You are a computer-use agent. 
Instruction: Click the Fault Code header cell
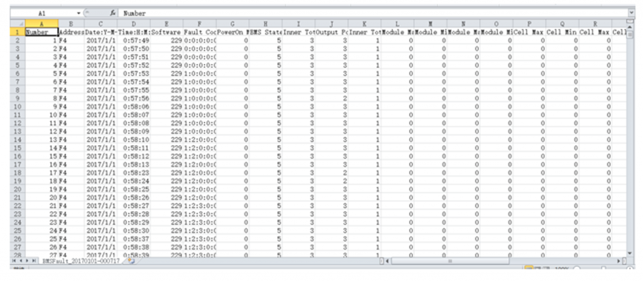[x=199, y=31]
